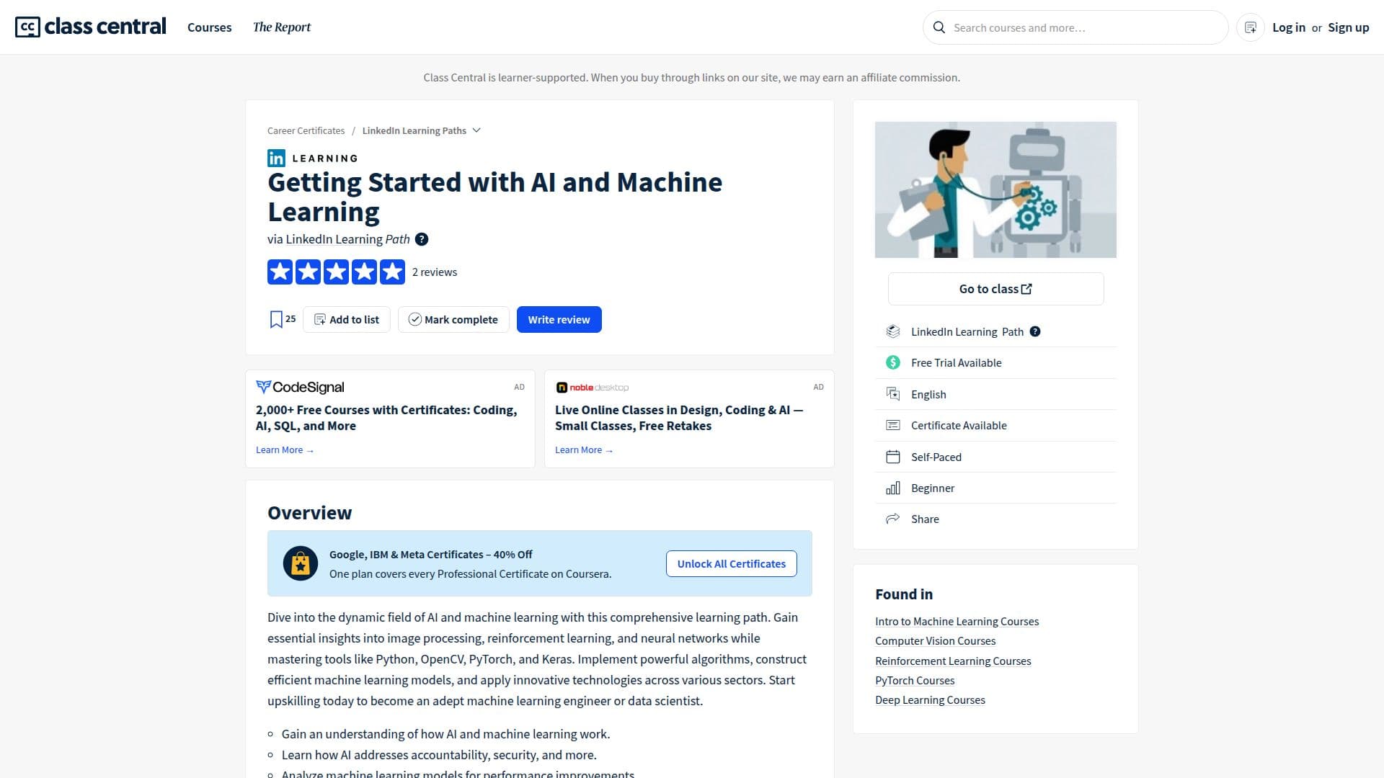Click the LinkedIn Learning logo above the title
The image size is (1384, 778).
coord(312,158)
